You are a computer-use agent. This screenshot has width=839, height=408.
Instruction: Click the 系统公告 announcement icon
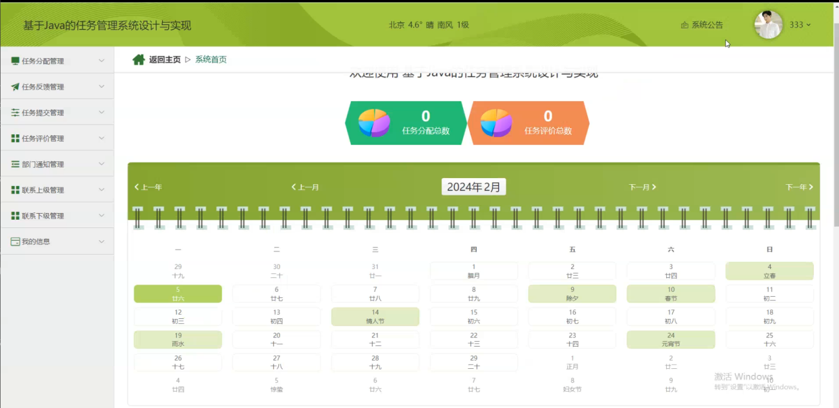pos(684,25)
